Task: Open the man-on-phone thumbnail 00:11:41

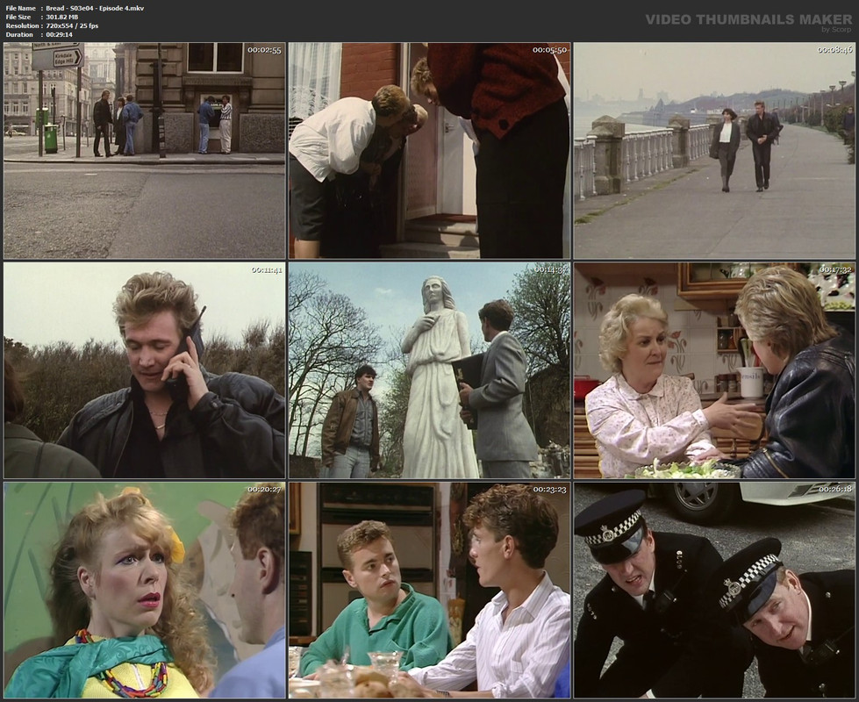Action: click(x=145, y=370)
